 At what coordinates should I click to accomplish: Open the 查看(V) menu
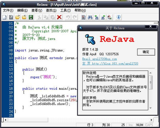coord(37,10)
